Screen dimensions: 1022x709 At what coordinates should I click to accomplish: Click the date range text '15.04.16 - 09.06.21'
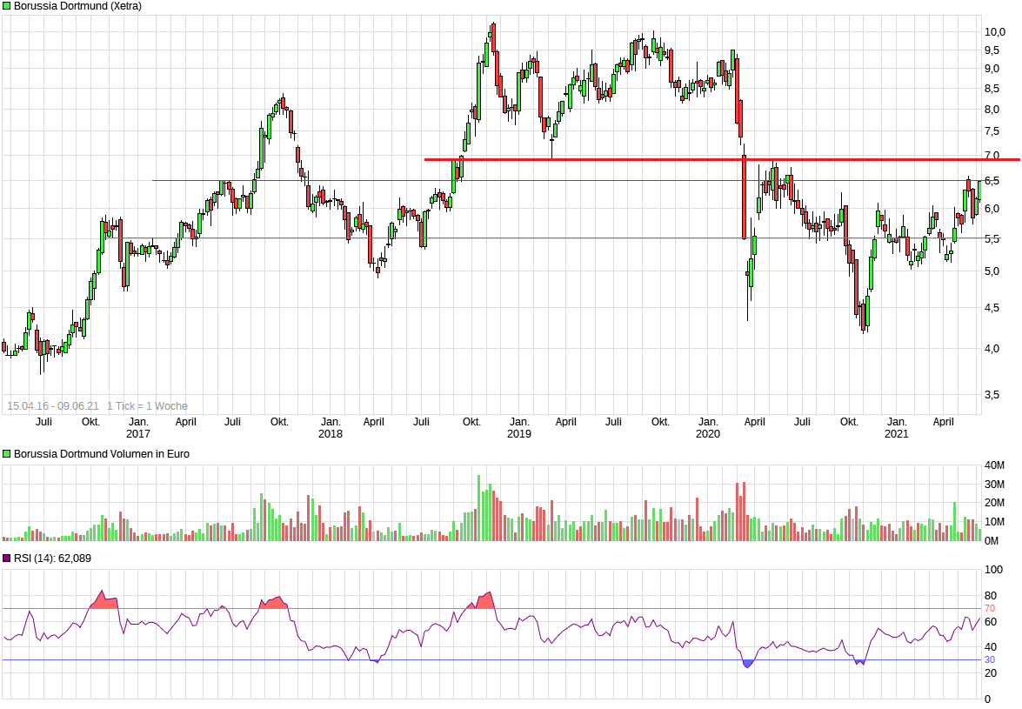[x=53, y=406]
